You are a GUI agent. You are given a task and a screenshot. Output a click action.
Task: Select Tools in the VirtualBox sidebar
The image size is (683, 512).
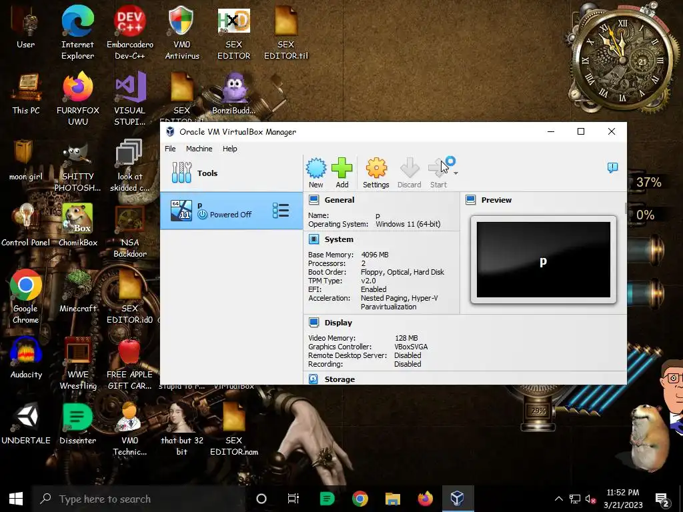(231, 173)
